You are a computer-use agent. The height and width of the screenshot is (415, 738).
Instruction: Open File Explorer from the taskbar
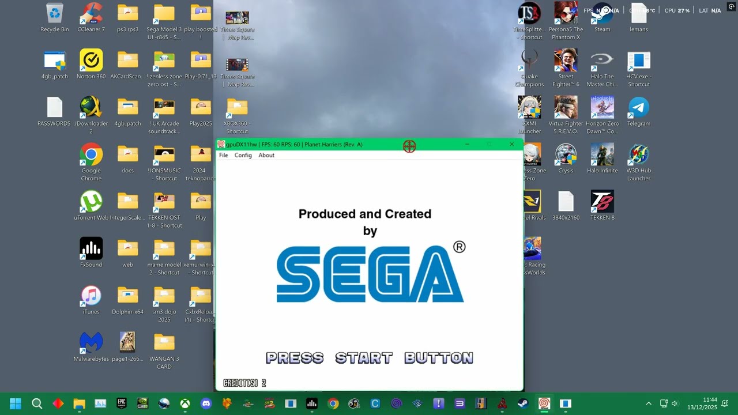80,403
